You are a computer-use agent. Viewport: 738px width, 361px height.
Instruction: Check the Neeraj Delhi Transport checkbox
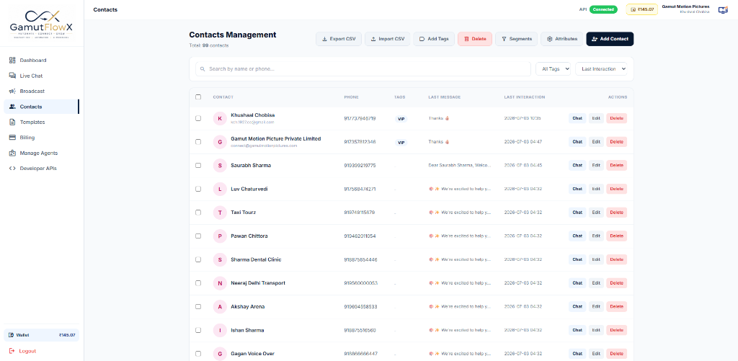(x=198, y=283)
